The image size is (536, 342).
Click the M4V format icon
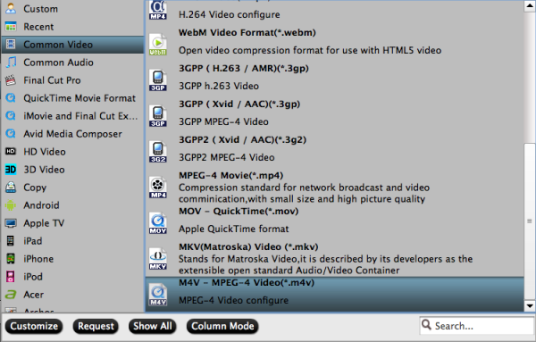click(157, 295)
